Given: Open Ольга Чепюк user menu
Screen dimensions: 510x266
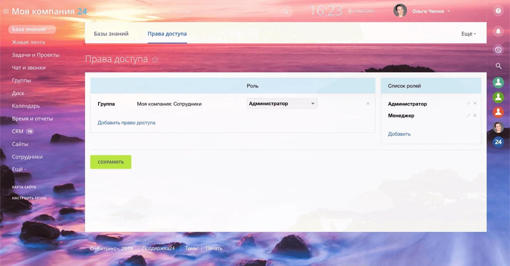Looking at the screenshot, I should pyautogui.click(x=431, y=11).
